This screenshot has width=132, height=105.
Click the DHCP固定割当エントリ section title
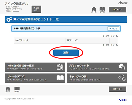click(27, 28)
